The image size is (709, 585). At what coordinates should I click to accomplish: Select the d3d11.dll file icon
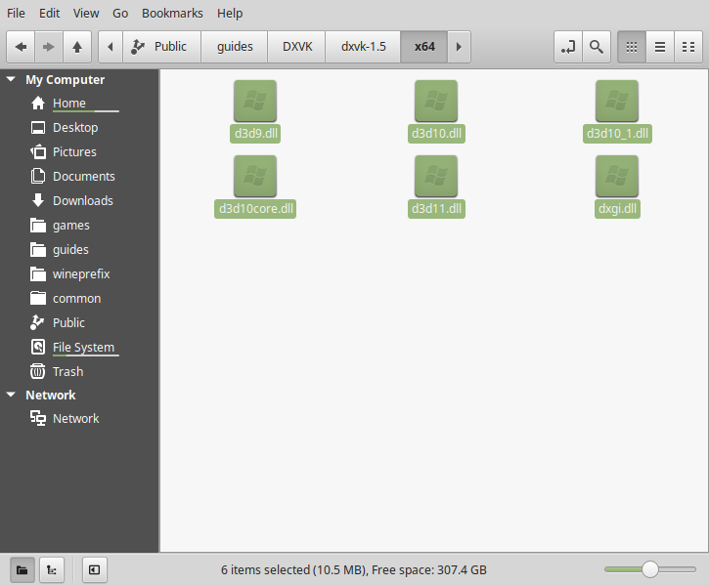(436, 176)
